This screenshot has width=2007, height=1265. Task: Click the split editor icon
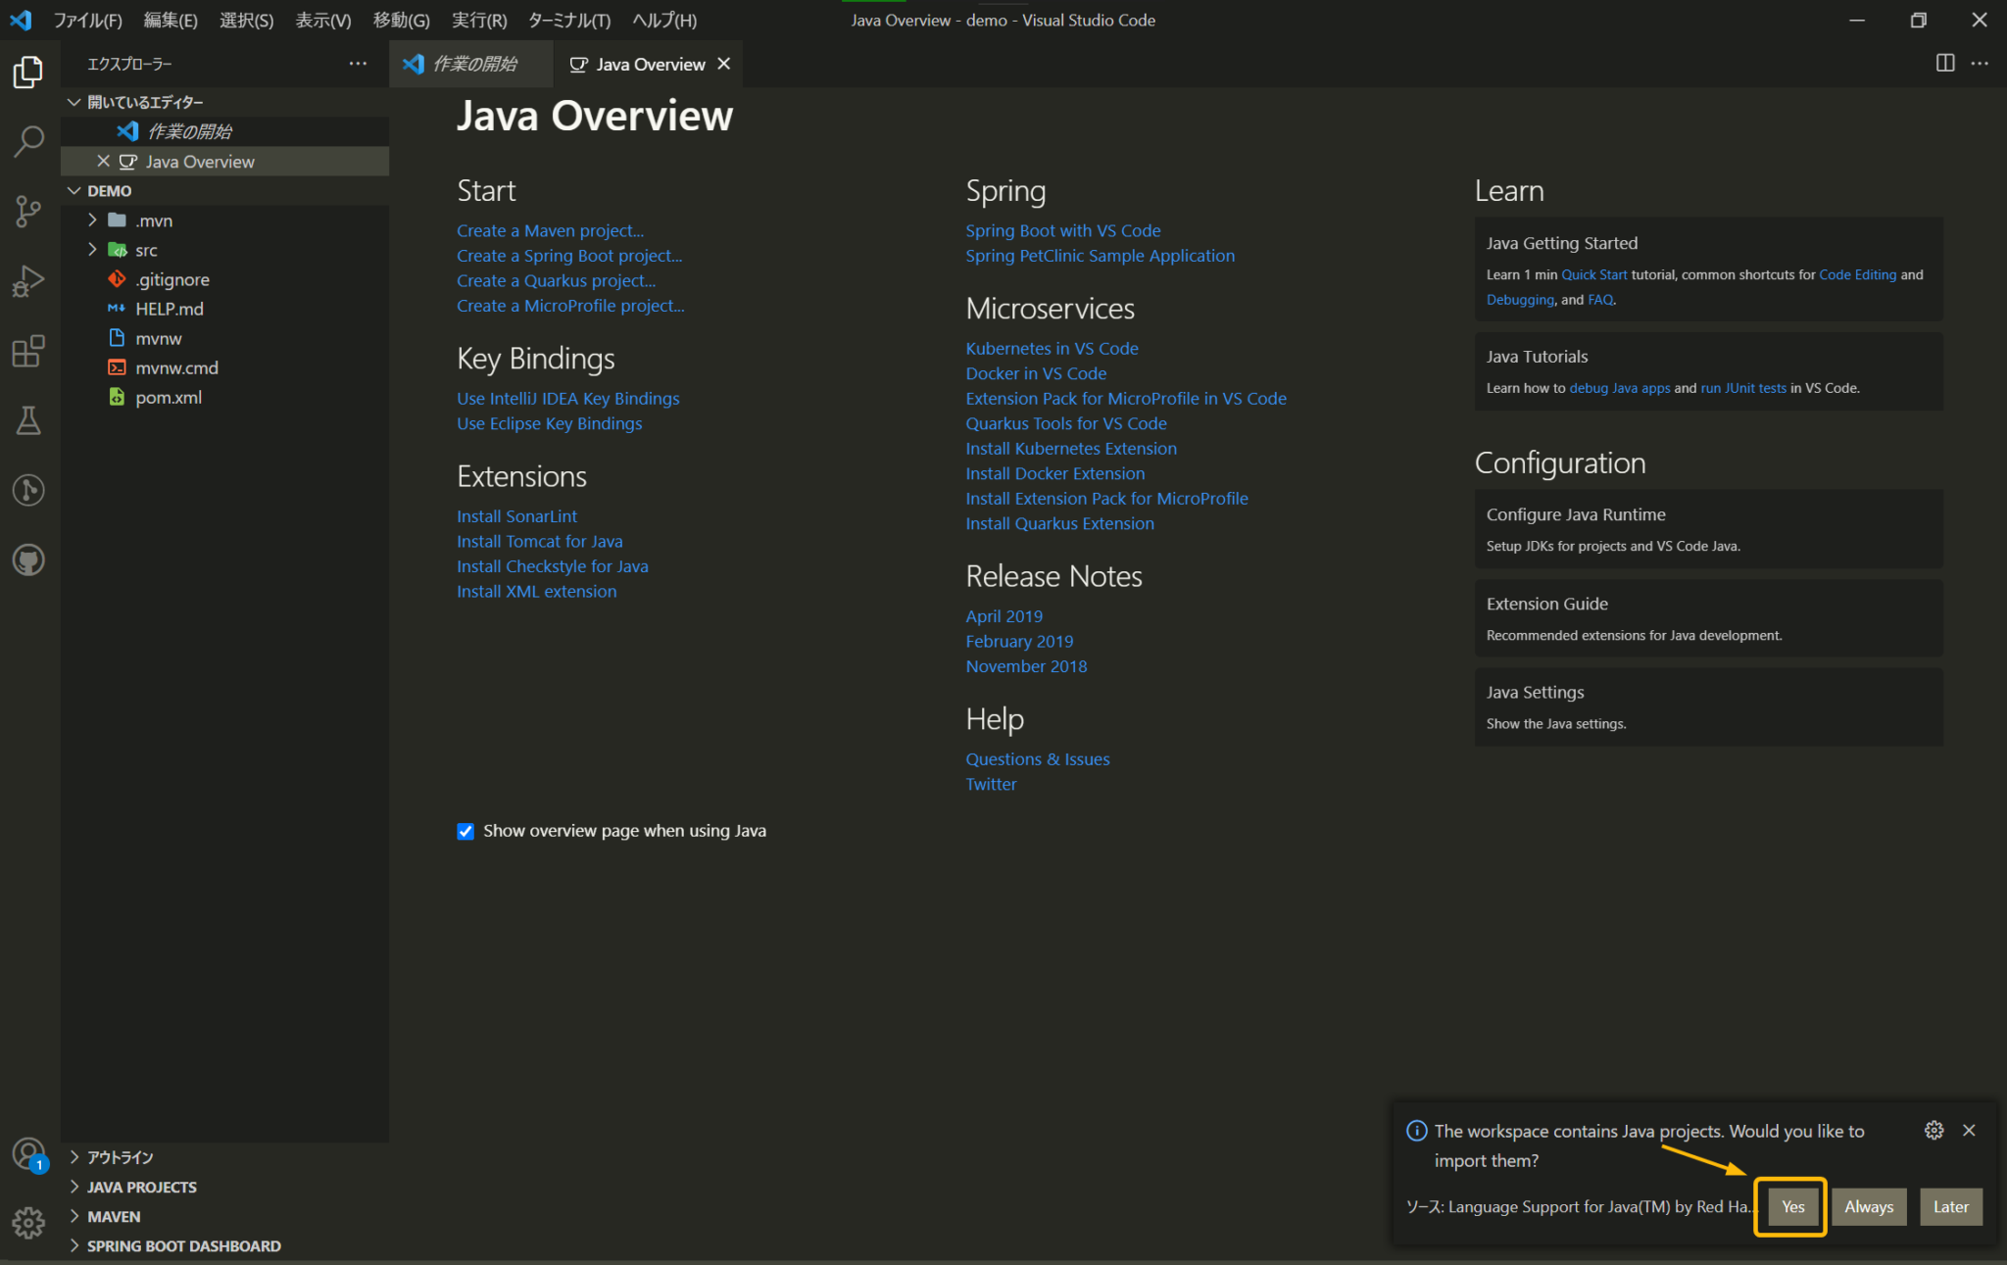(1944, 64)
